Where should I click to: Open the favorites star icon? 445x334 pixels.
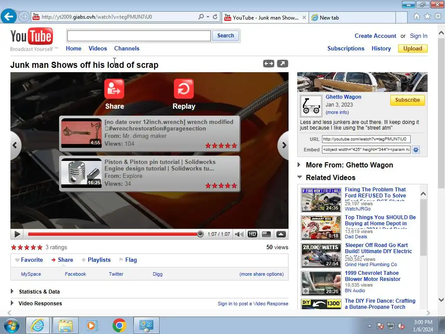427,17
